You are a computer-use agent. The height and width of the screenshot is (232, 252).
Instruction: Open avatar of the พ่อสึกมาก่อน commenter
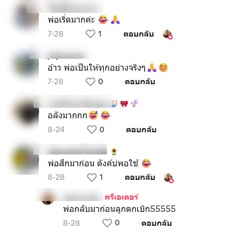pyautogui.click(x=25, y=159)
